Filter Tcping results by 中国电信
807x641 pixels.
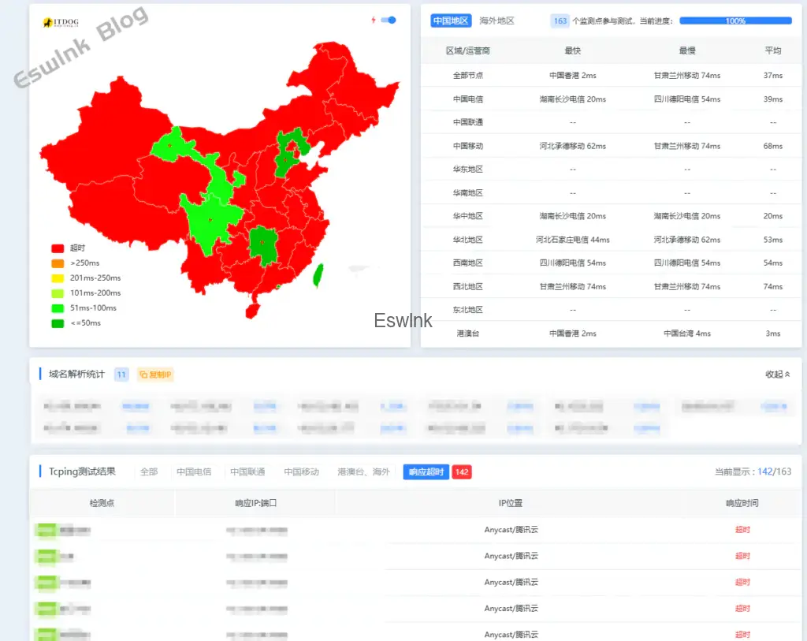[x=194, y=471]
